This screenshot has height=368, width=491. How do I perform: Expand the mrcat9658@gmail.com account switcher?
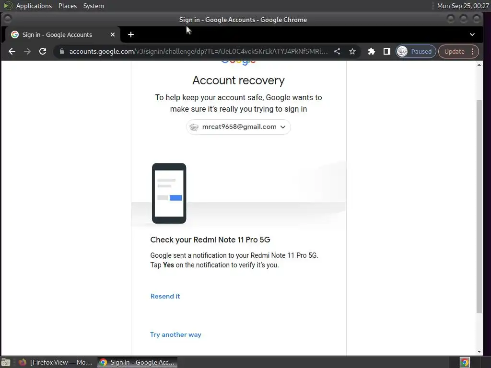point(238,126)
